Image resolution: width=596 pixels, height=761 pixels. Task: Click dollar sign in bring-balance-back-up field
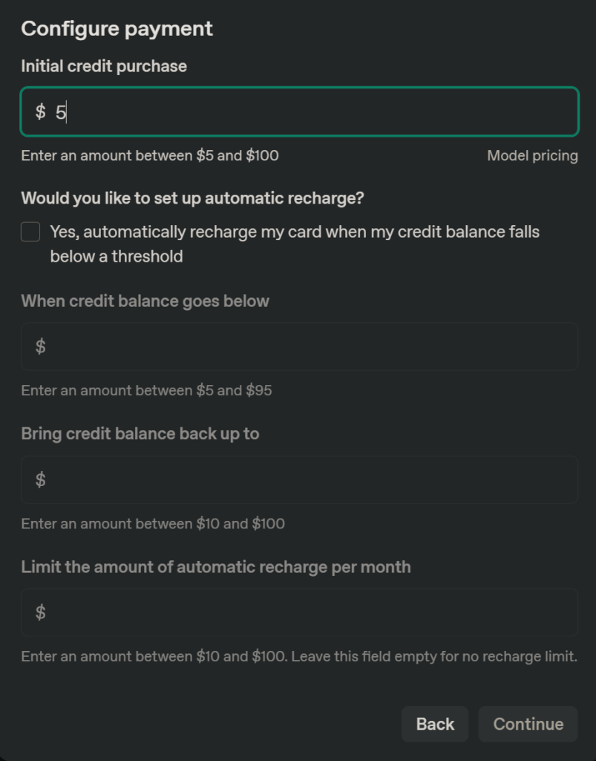click(40, 480)
